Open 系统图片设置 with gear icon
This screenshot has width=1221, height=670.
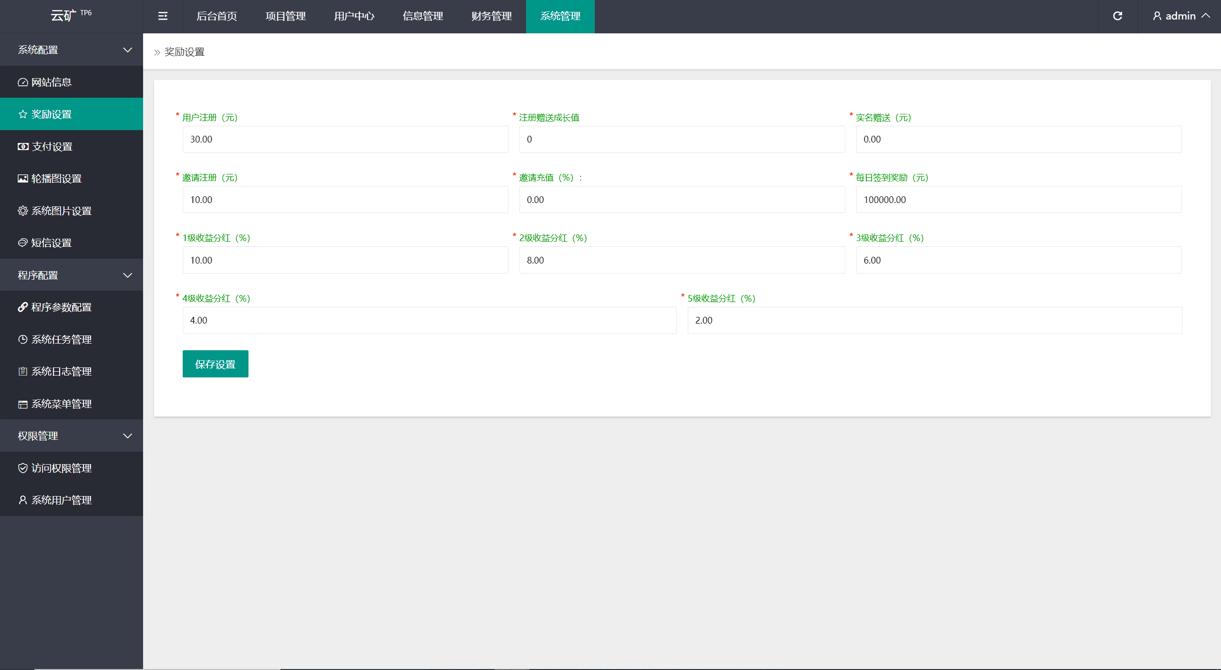click(x=61, y=211)
